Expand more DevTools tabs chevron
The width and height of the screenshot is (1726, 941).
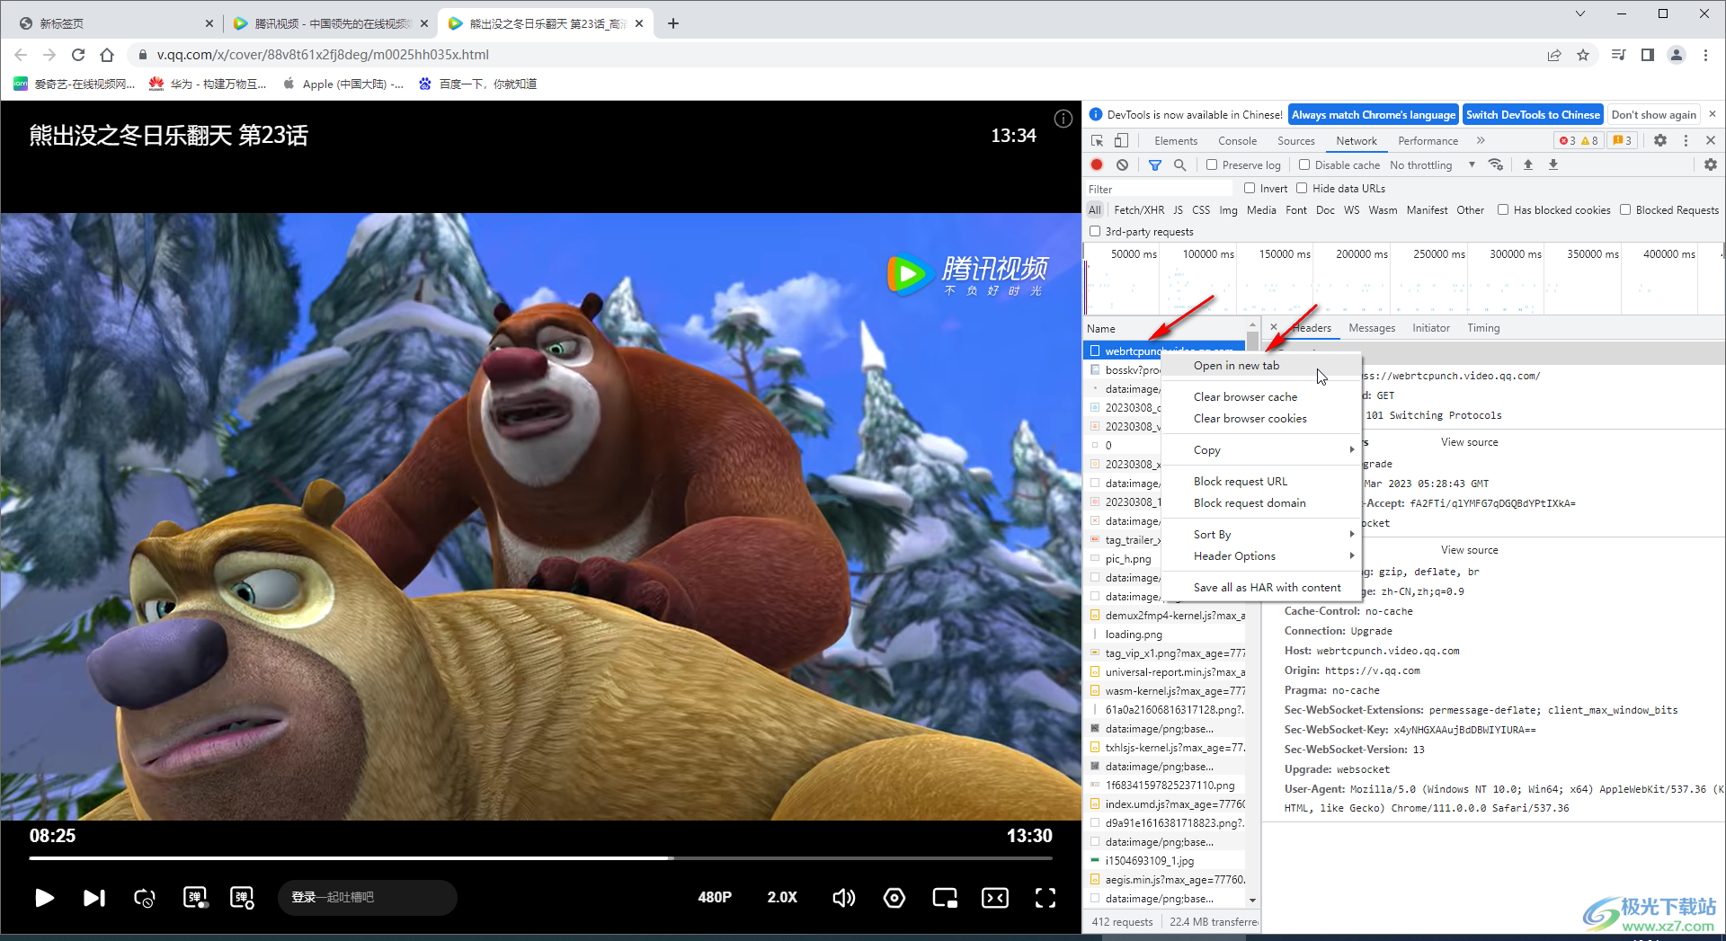1481,141
